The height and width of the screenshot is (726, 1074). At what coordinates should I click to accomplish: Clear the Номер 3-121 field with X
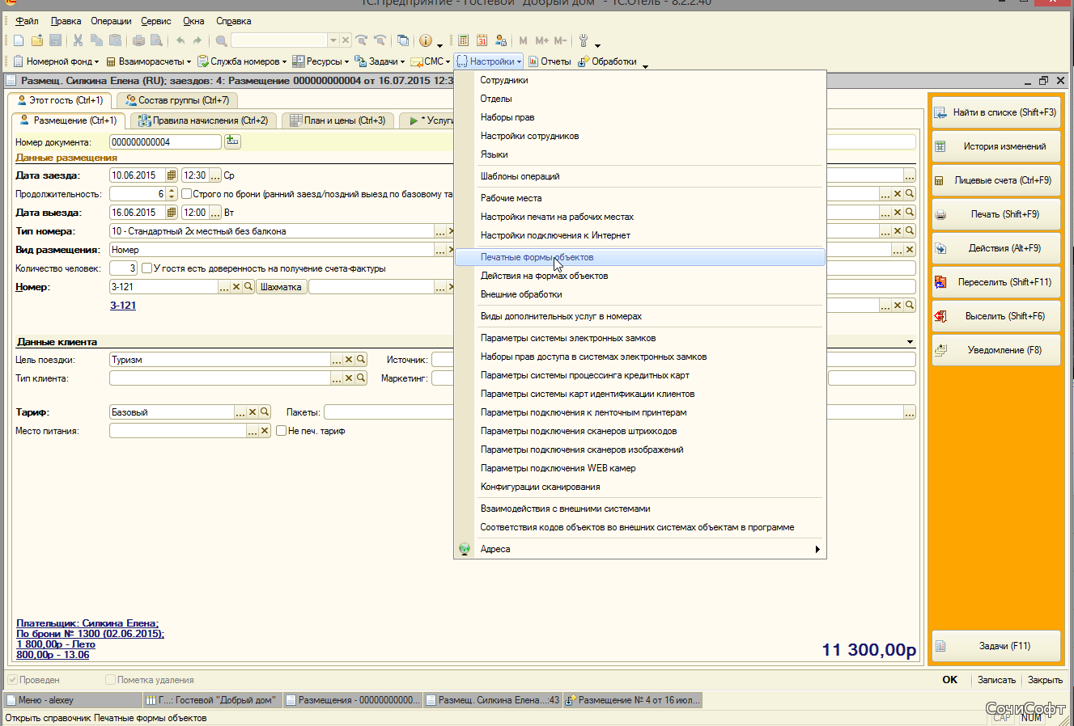pos(236,287)
